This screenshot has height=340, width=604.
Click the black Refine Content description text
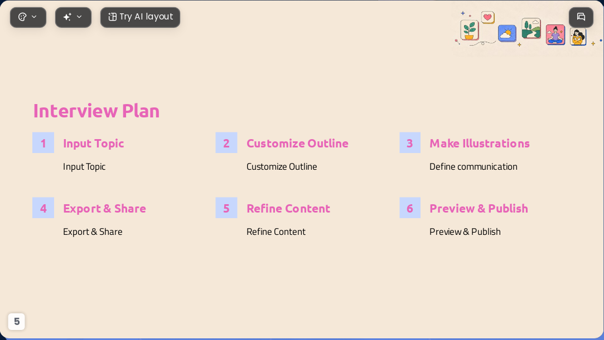coord(276,231)
